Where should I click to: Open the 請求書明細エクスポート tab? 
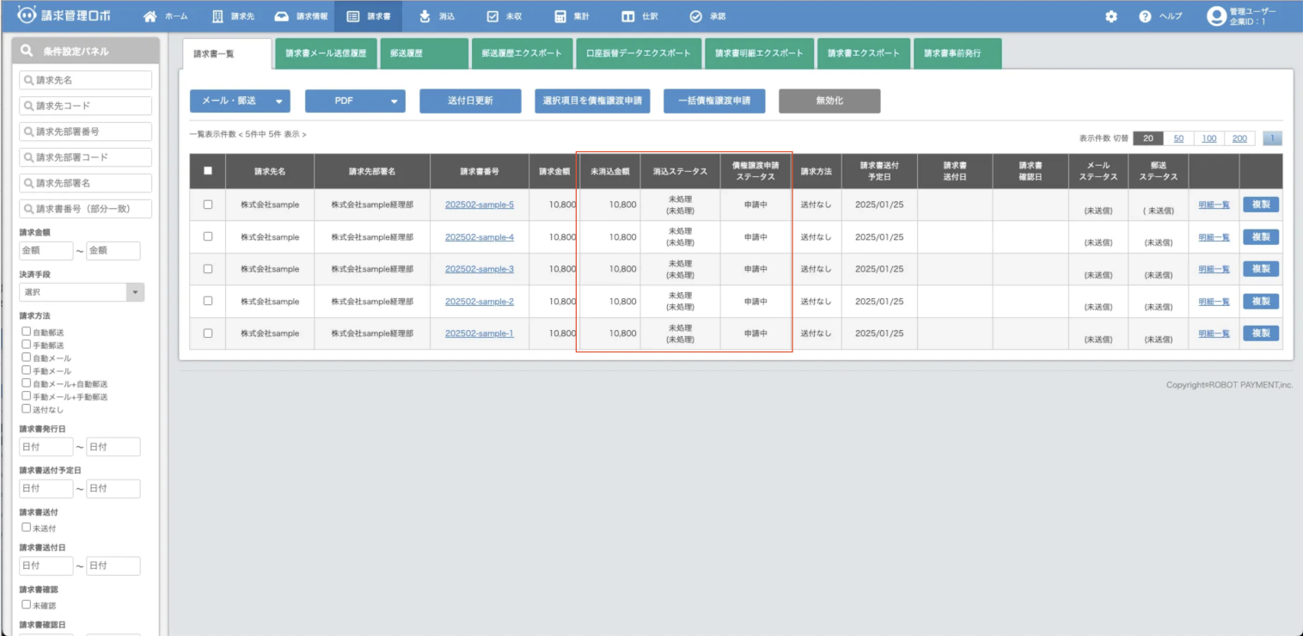click(759, 53)
